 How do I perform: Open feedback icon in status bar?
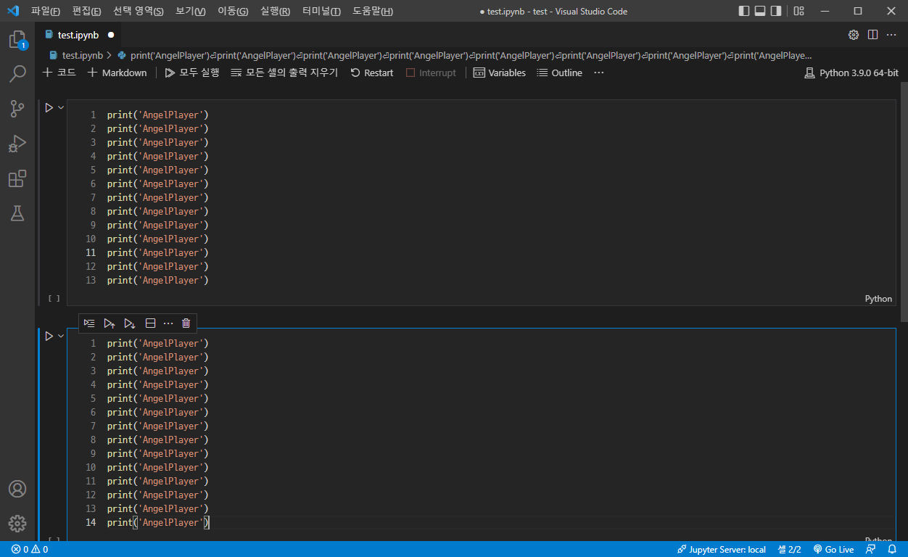[x=870, y=549]
